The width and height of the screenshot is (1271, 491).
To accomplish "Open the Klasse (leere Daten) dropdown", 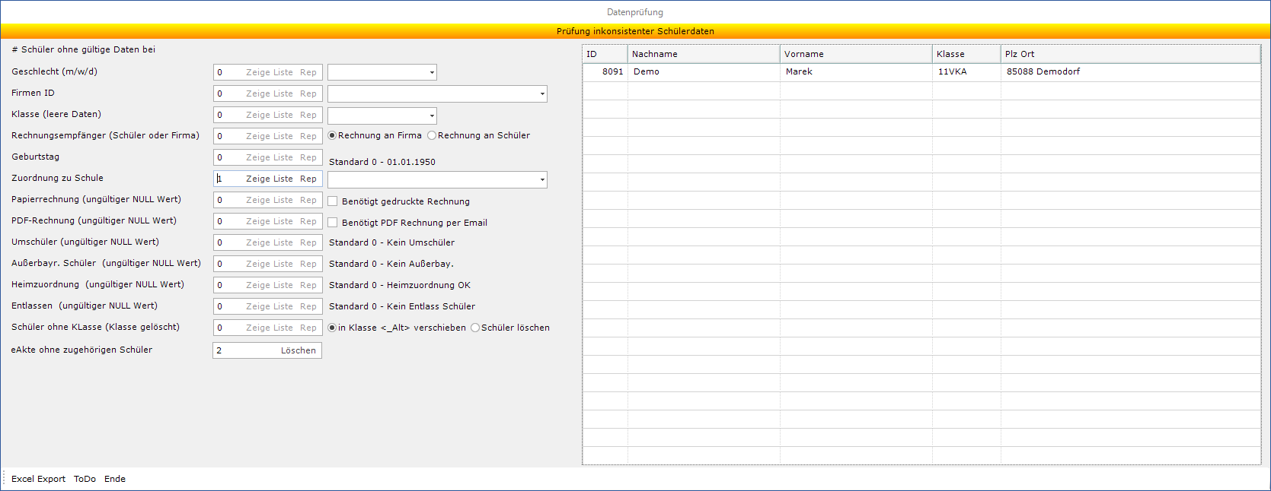I will [432, 116].
